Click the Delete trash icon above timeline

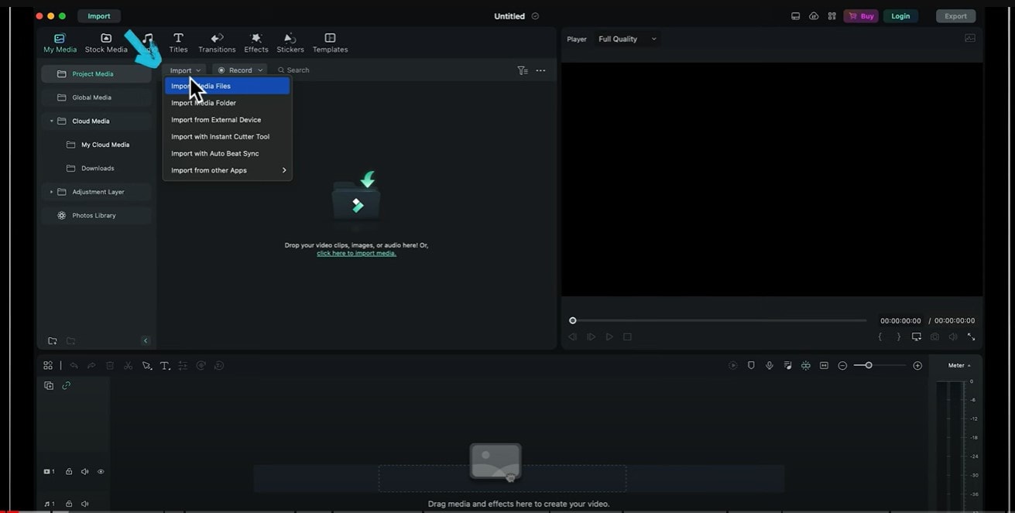tap(111, 365)
